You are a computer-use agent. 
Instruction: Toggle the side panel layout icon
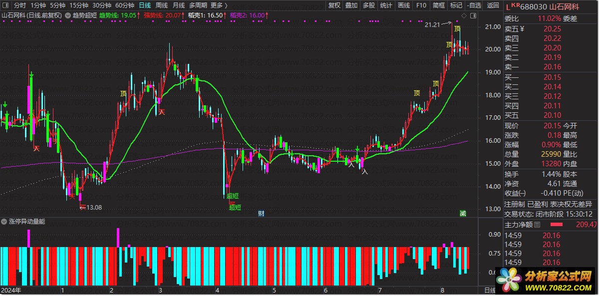pos(473,16)
